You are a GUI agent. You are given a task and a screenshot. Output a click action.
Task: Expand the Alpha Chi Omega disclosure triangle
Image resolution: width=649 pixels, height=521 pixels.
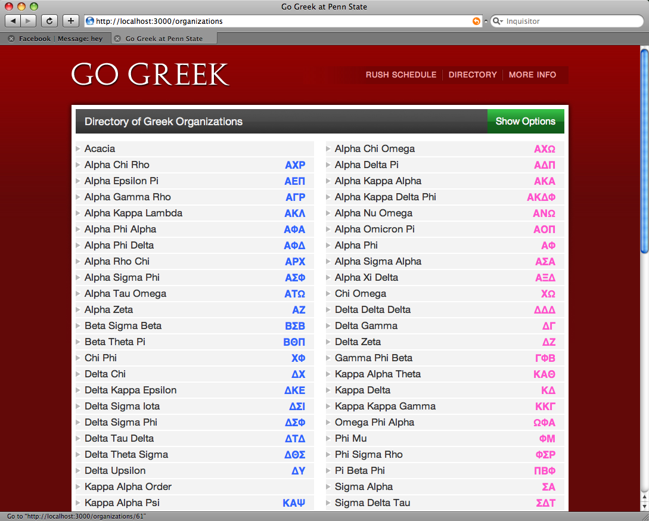point(328,148)
